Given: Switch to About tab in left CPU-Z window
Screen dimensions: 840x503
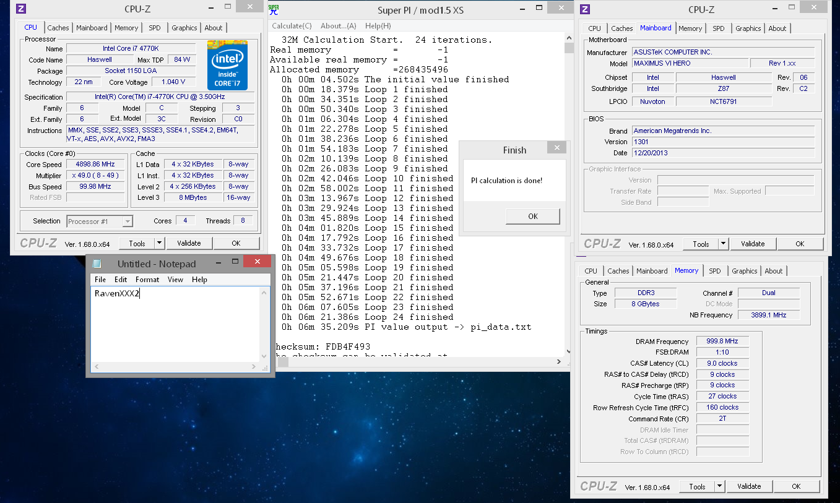Looking at the screenshot, I should pos(214,28).
